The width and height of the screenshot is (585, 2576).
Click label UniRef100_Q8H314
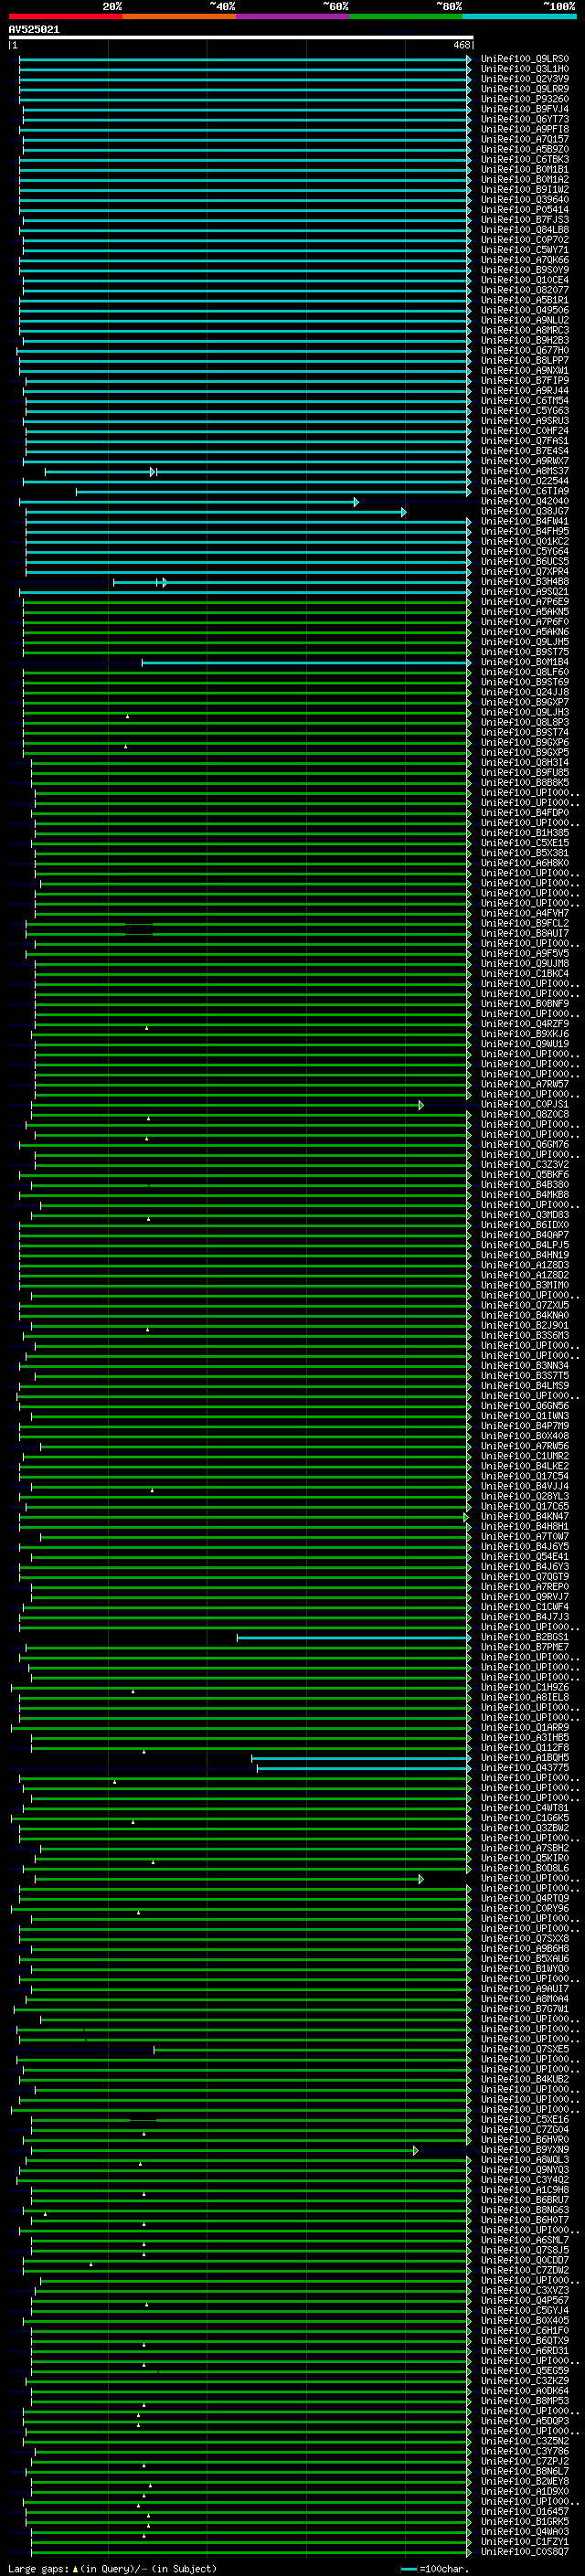525,763
